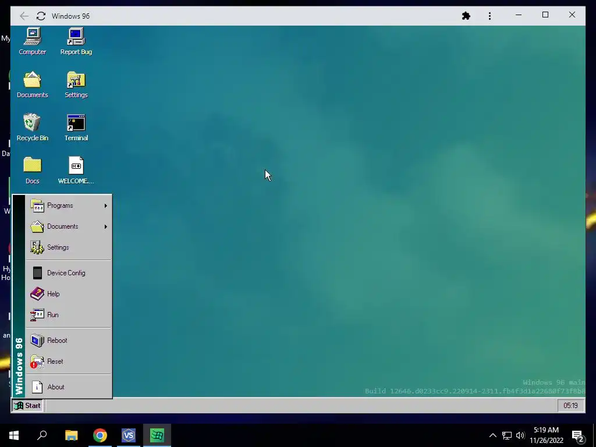The height and width of the screenshot is (447, 596).
Task: Expand the Programs submenu arrow
Action: pyautogui.click(x=106, y=205)
